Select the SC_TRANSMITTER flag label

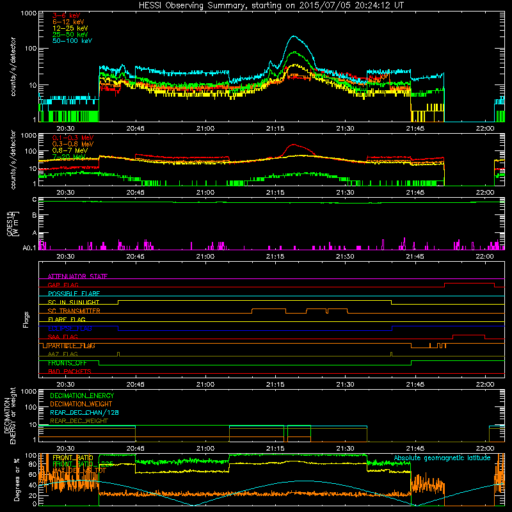tap(74, 311)
